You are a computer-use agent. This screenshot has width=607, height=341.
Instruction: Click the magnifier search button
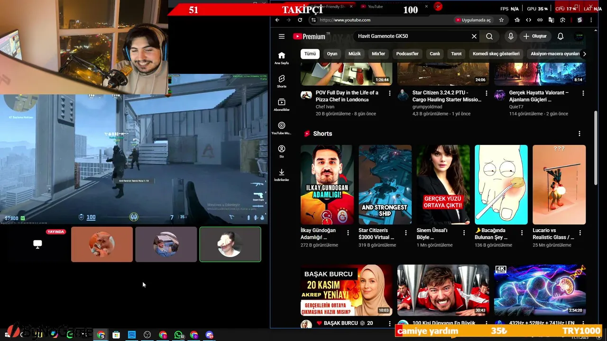[x=489, y=36]
